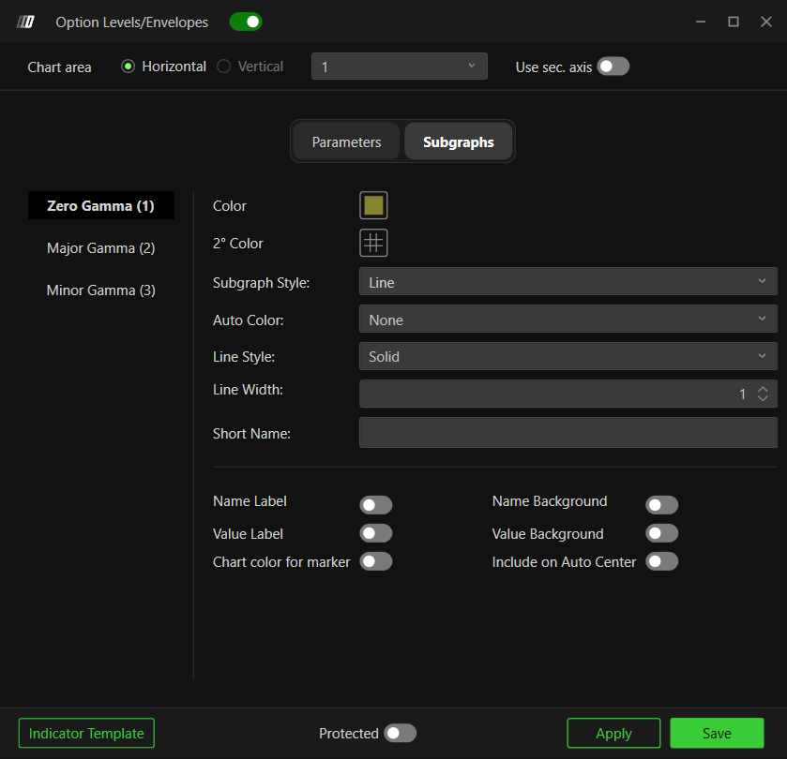This screenshot has height=759, width=787.
Task: Enable the Value Background toggle
Action: click(x=661, y=533)
